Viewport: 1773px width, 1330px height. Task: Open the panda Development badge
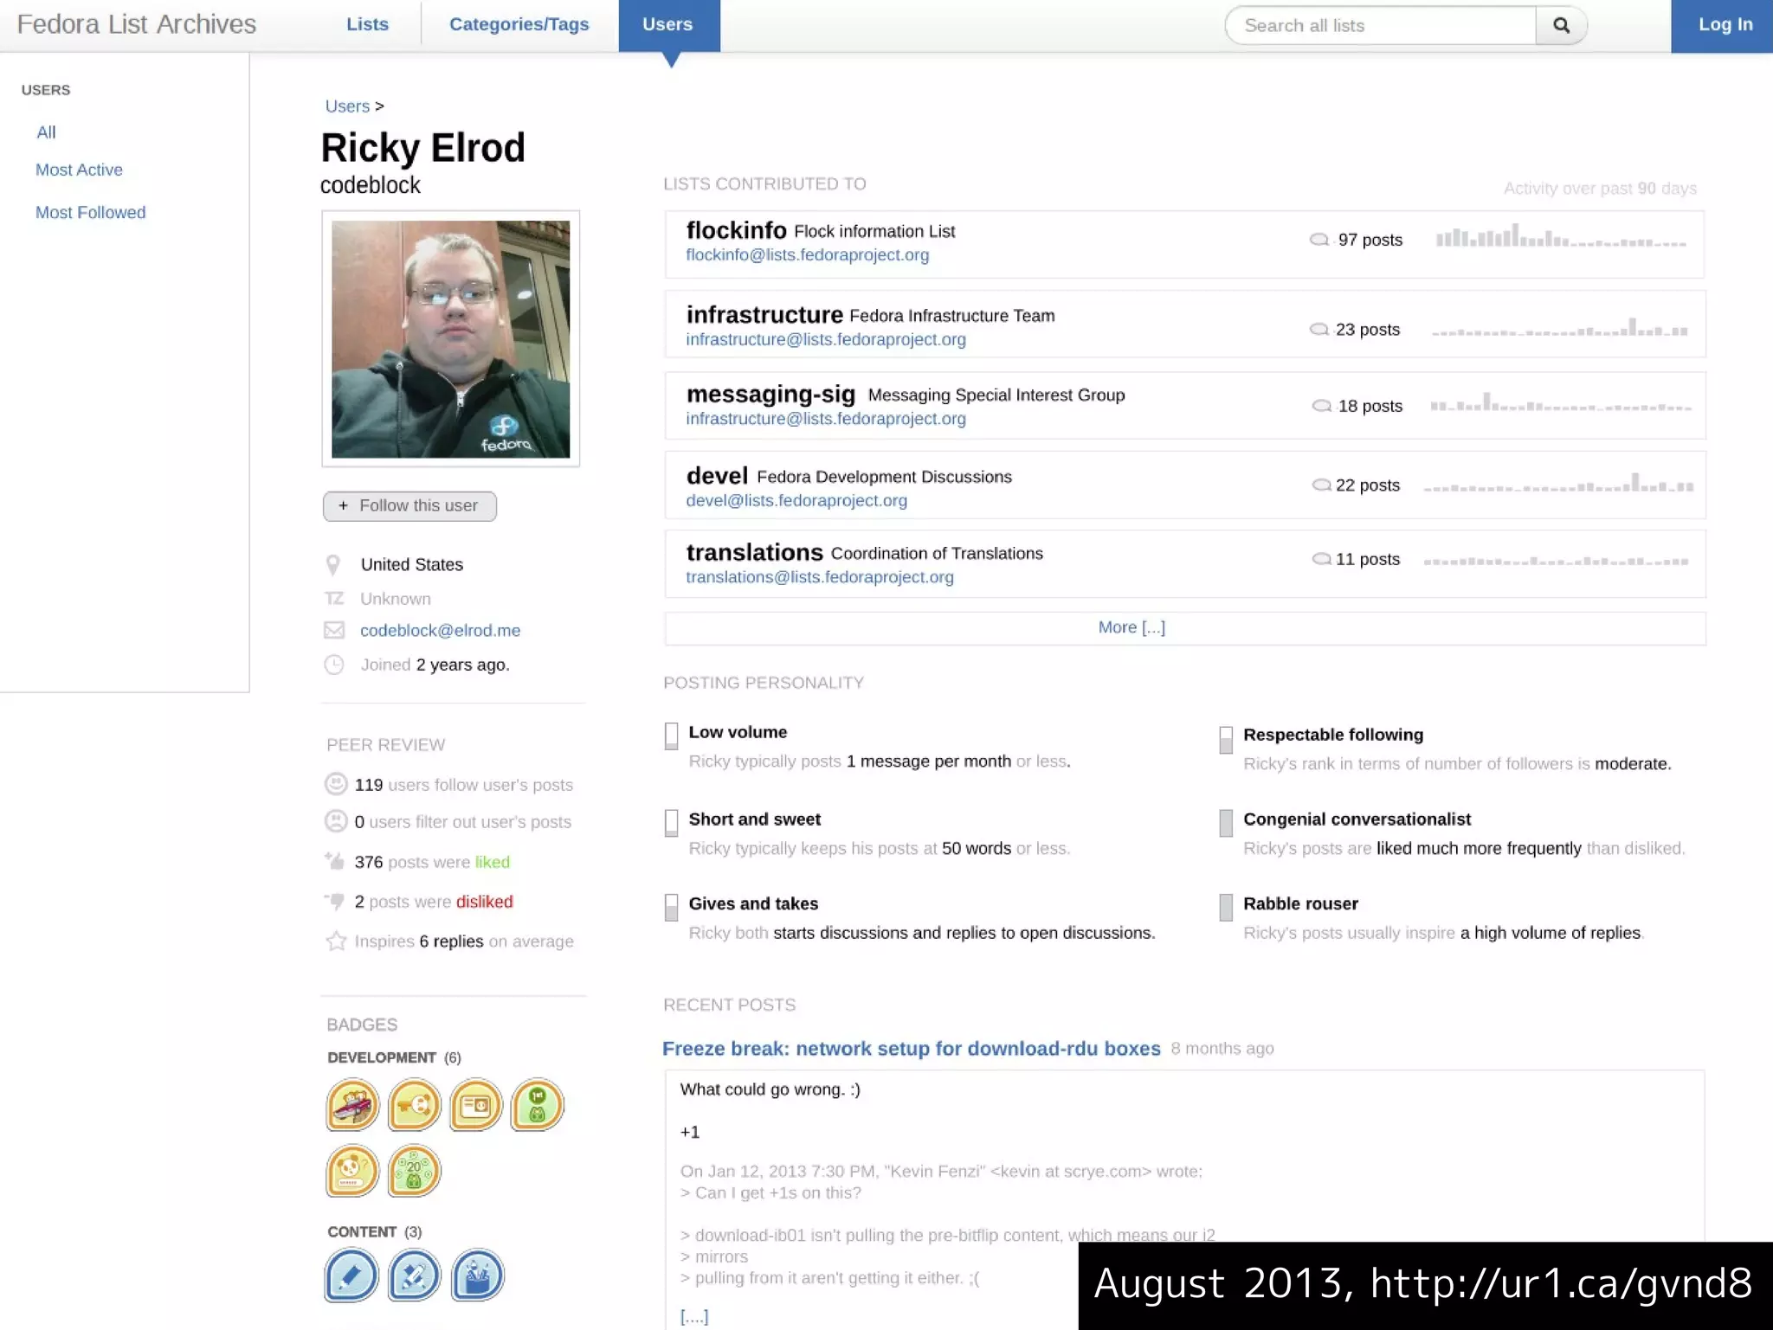click(x=352, y=1171)
